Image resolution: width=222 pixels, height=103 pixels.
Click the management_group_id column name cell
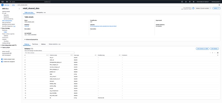[x=56, y=62]
